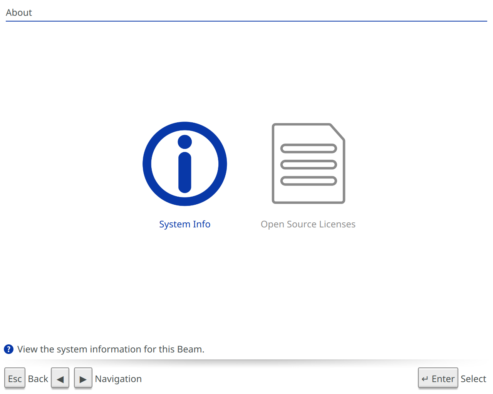Click the return arrow symbol on the Enter key
Image resolution: width=493 pixels, height=394 pixels.
[x=425, y=379]
